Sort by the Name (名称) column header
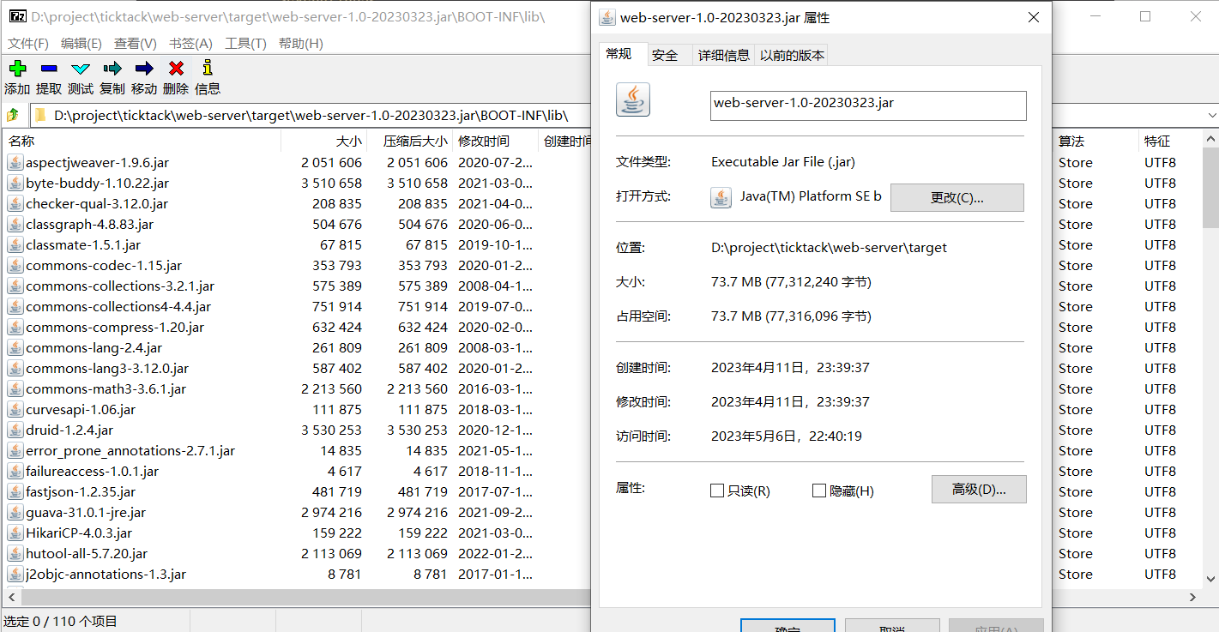The image size is (1219, 632). click(142, 141)
